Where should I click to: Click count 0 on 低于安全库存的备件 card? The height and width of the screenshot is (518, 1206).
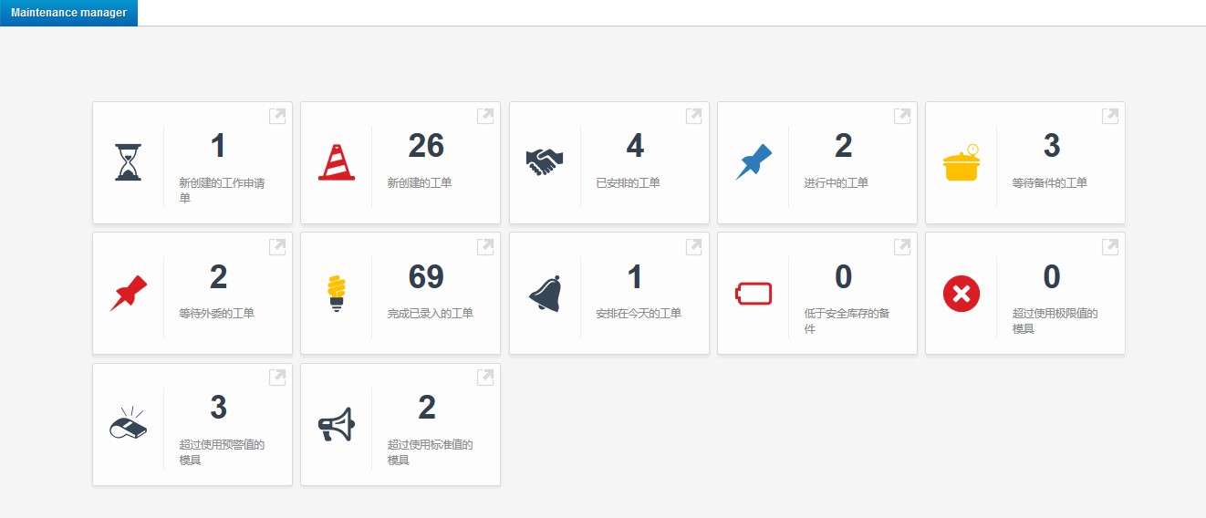click(x=843, y=276)
